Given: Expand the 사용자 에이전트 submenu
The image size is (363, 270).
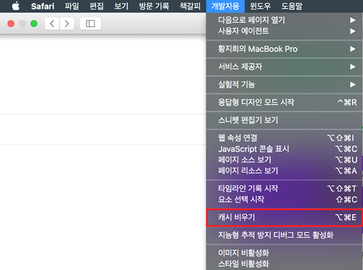Looking at the screenshot, I should pos(284,31).
